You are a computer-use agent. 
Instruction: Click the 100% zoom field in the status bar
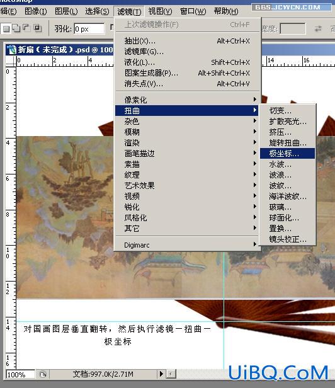tap(21, 375)
